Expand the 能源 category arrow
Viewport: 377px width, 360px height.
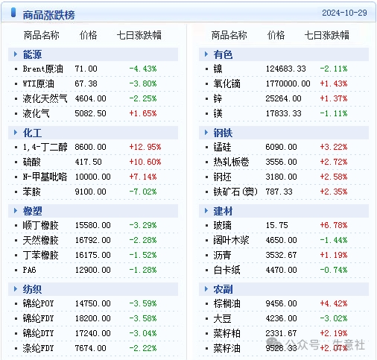pos(16,54)
